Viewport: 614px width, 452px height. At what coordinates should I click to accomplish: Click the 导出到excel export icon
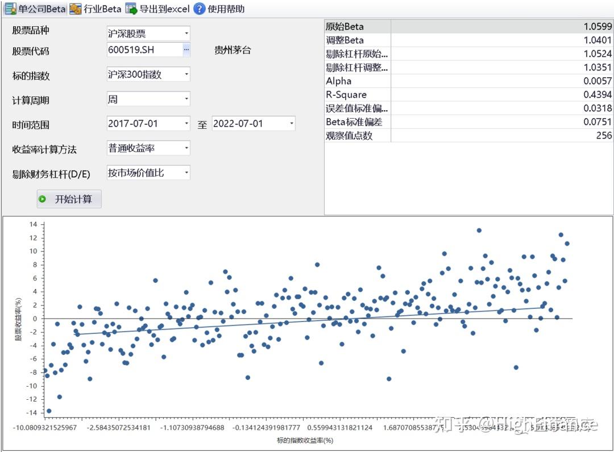[131, 9]
